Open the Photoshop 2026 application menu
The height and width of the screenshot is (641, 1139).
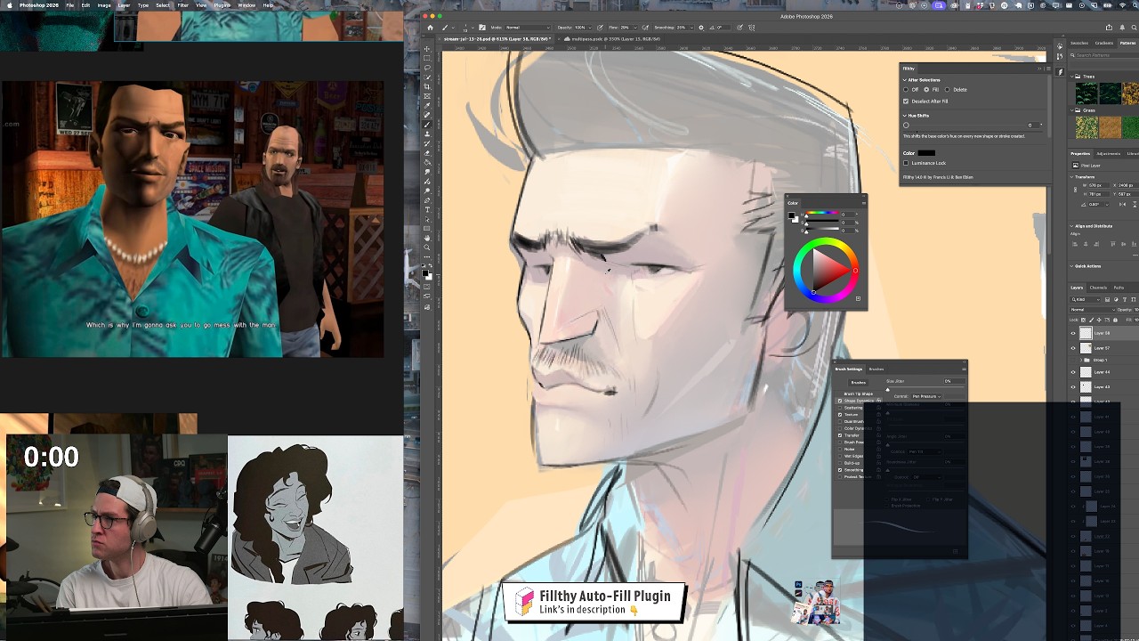tap(37, 5)
